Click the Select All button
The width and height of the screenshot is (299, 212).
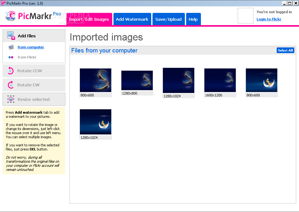pos(285,50)
